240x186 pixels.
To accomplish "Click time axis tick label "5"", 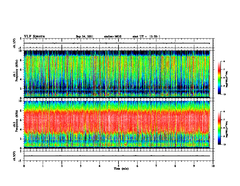I will coord(118,166).
